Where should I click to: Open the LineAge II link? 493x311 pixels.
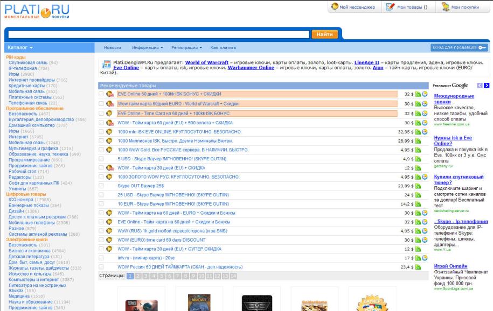point(366,62)
